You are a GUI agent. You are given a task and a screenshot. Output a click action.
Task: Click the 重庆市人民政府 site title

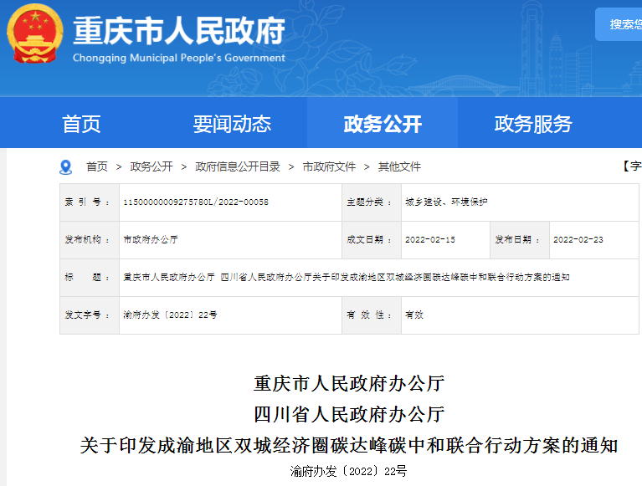point(179,31)
